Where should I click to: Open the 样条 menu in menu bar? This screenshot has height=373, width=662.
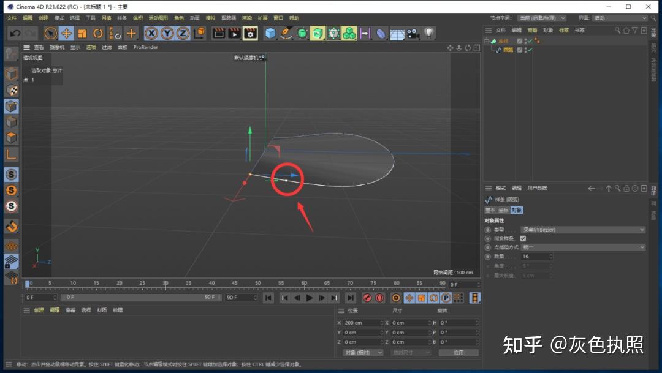pyautogui.click(x=122, y=18)
